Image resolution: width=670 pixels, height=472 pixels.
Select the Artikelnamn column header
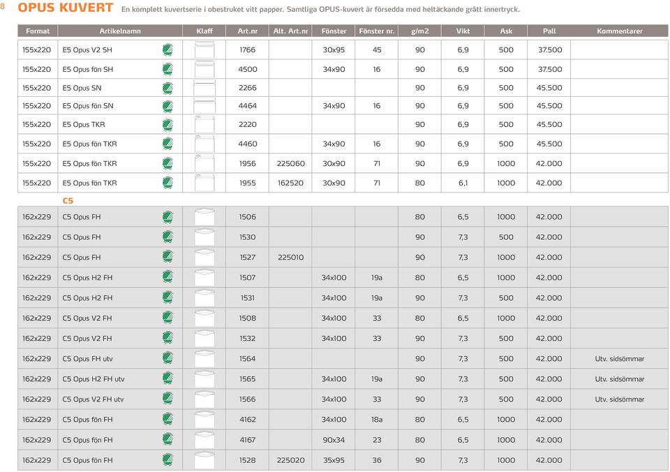[x=120, y=31]
